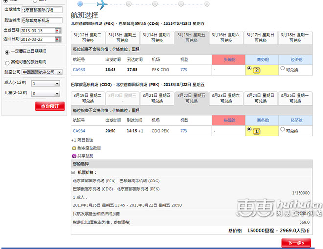
Task: Switch to March 13 Wednesday outbound tab
Action: tap(122, 38)
